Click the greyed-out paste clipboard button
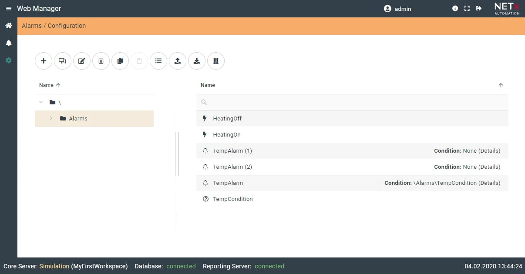 pyautogui.click(x=139, y=61)
